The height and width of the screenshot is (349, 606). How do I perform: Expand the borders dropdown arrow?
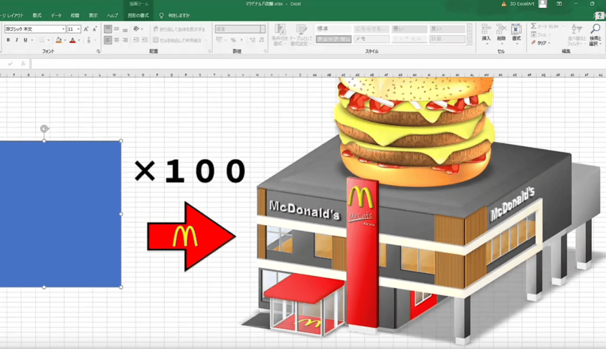click(48, 40)
